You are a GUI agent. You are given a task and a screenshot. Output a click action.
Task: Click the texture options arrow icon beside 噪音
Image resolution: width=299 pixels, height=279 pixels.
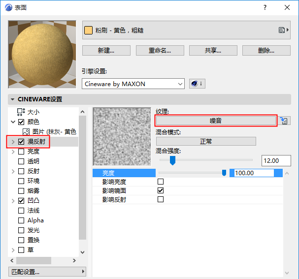pos(284,121)
